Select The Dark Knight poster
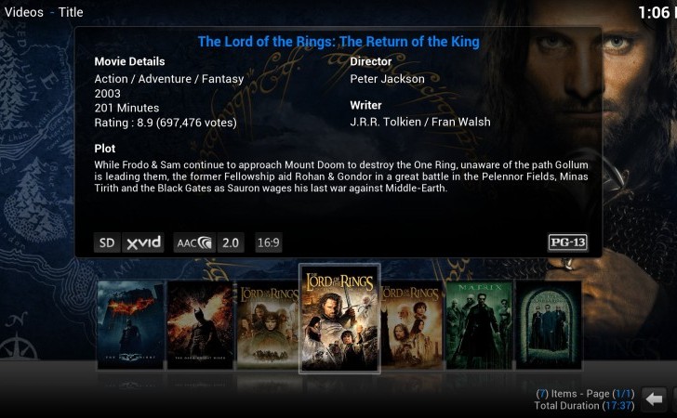Viewport: 677px width, 418px height. (x=130, y=325)
